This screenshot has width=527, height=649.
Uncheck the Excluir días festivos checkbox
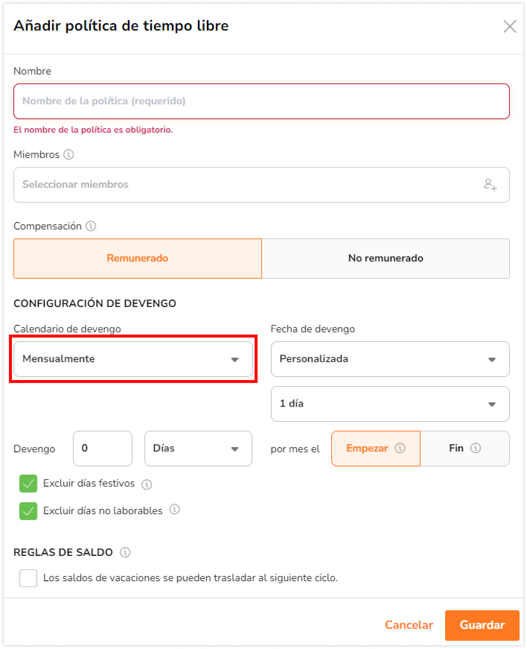(x=28, y=484)
